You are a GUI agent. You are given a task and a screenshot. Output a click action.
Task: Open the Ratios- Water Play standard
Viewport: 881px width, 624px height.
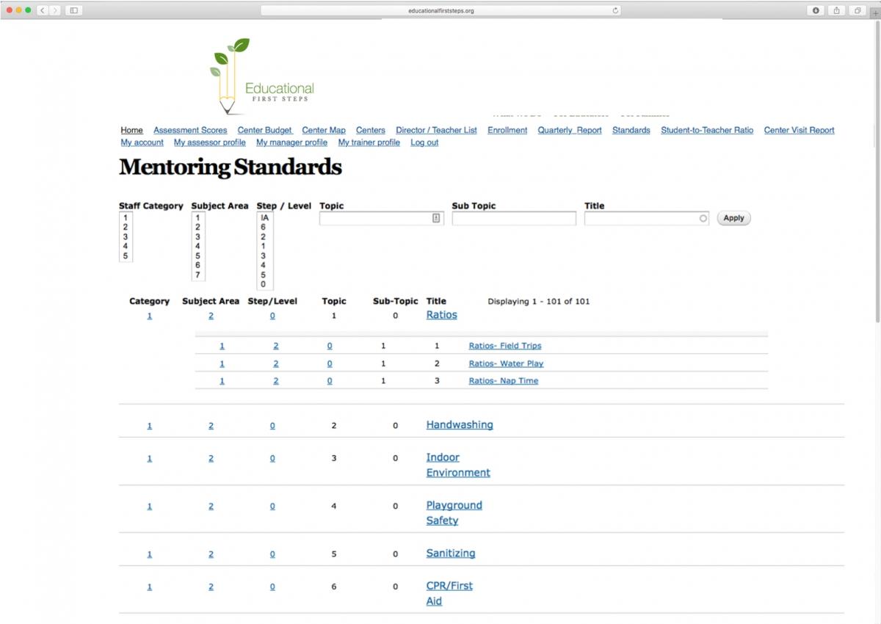click(507, 363)
